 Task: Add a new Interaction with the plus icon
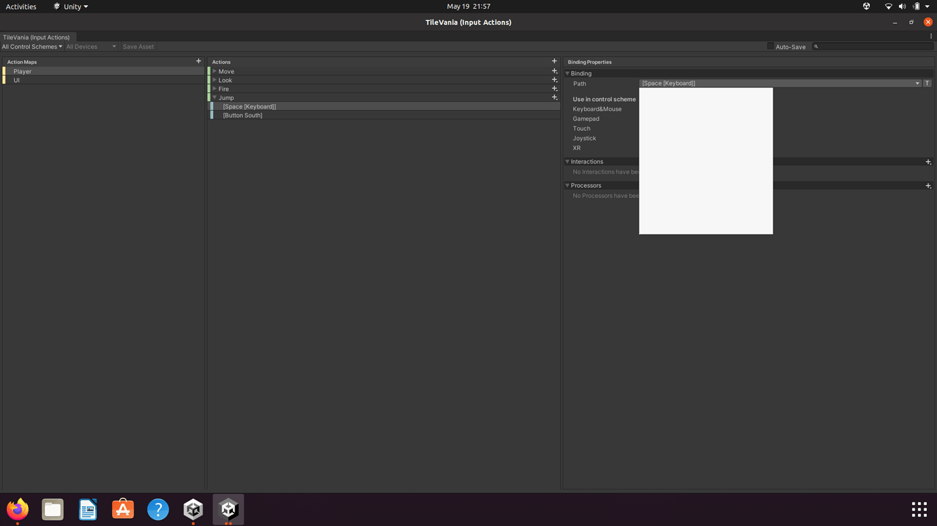tap(928, 162)
